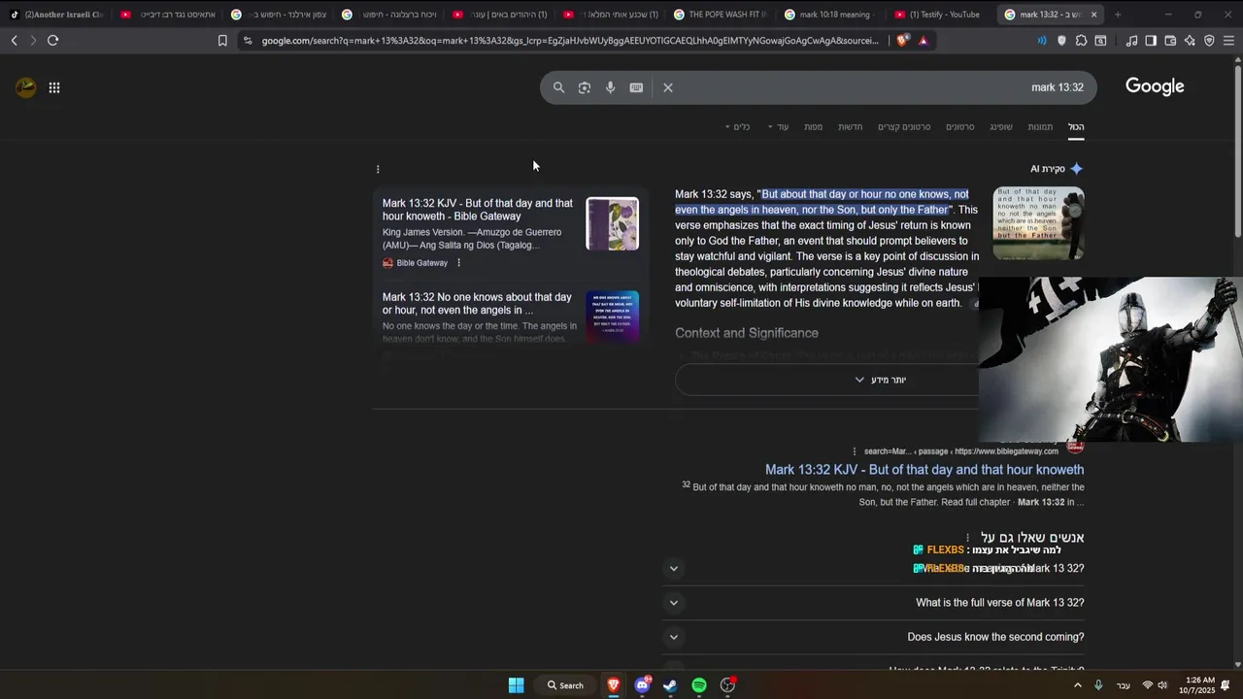Open Discord from the taskbar
The height and width of the screenshot is (699, 1243).
pos(642,685)
